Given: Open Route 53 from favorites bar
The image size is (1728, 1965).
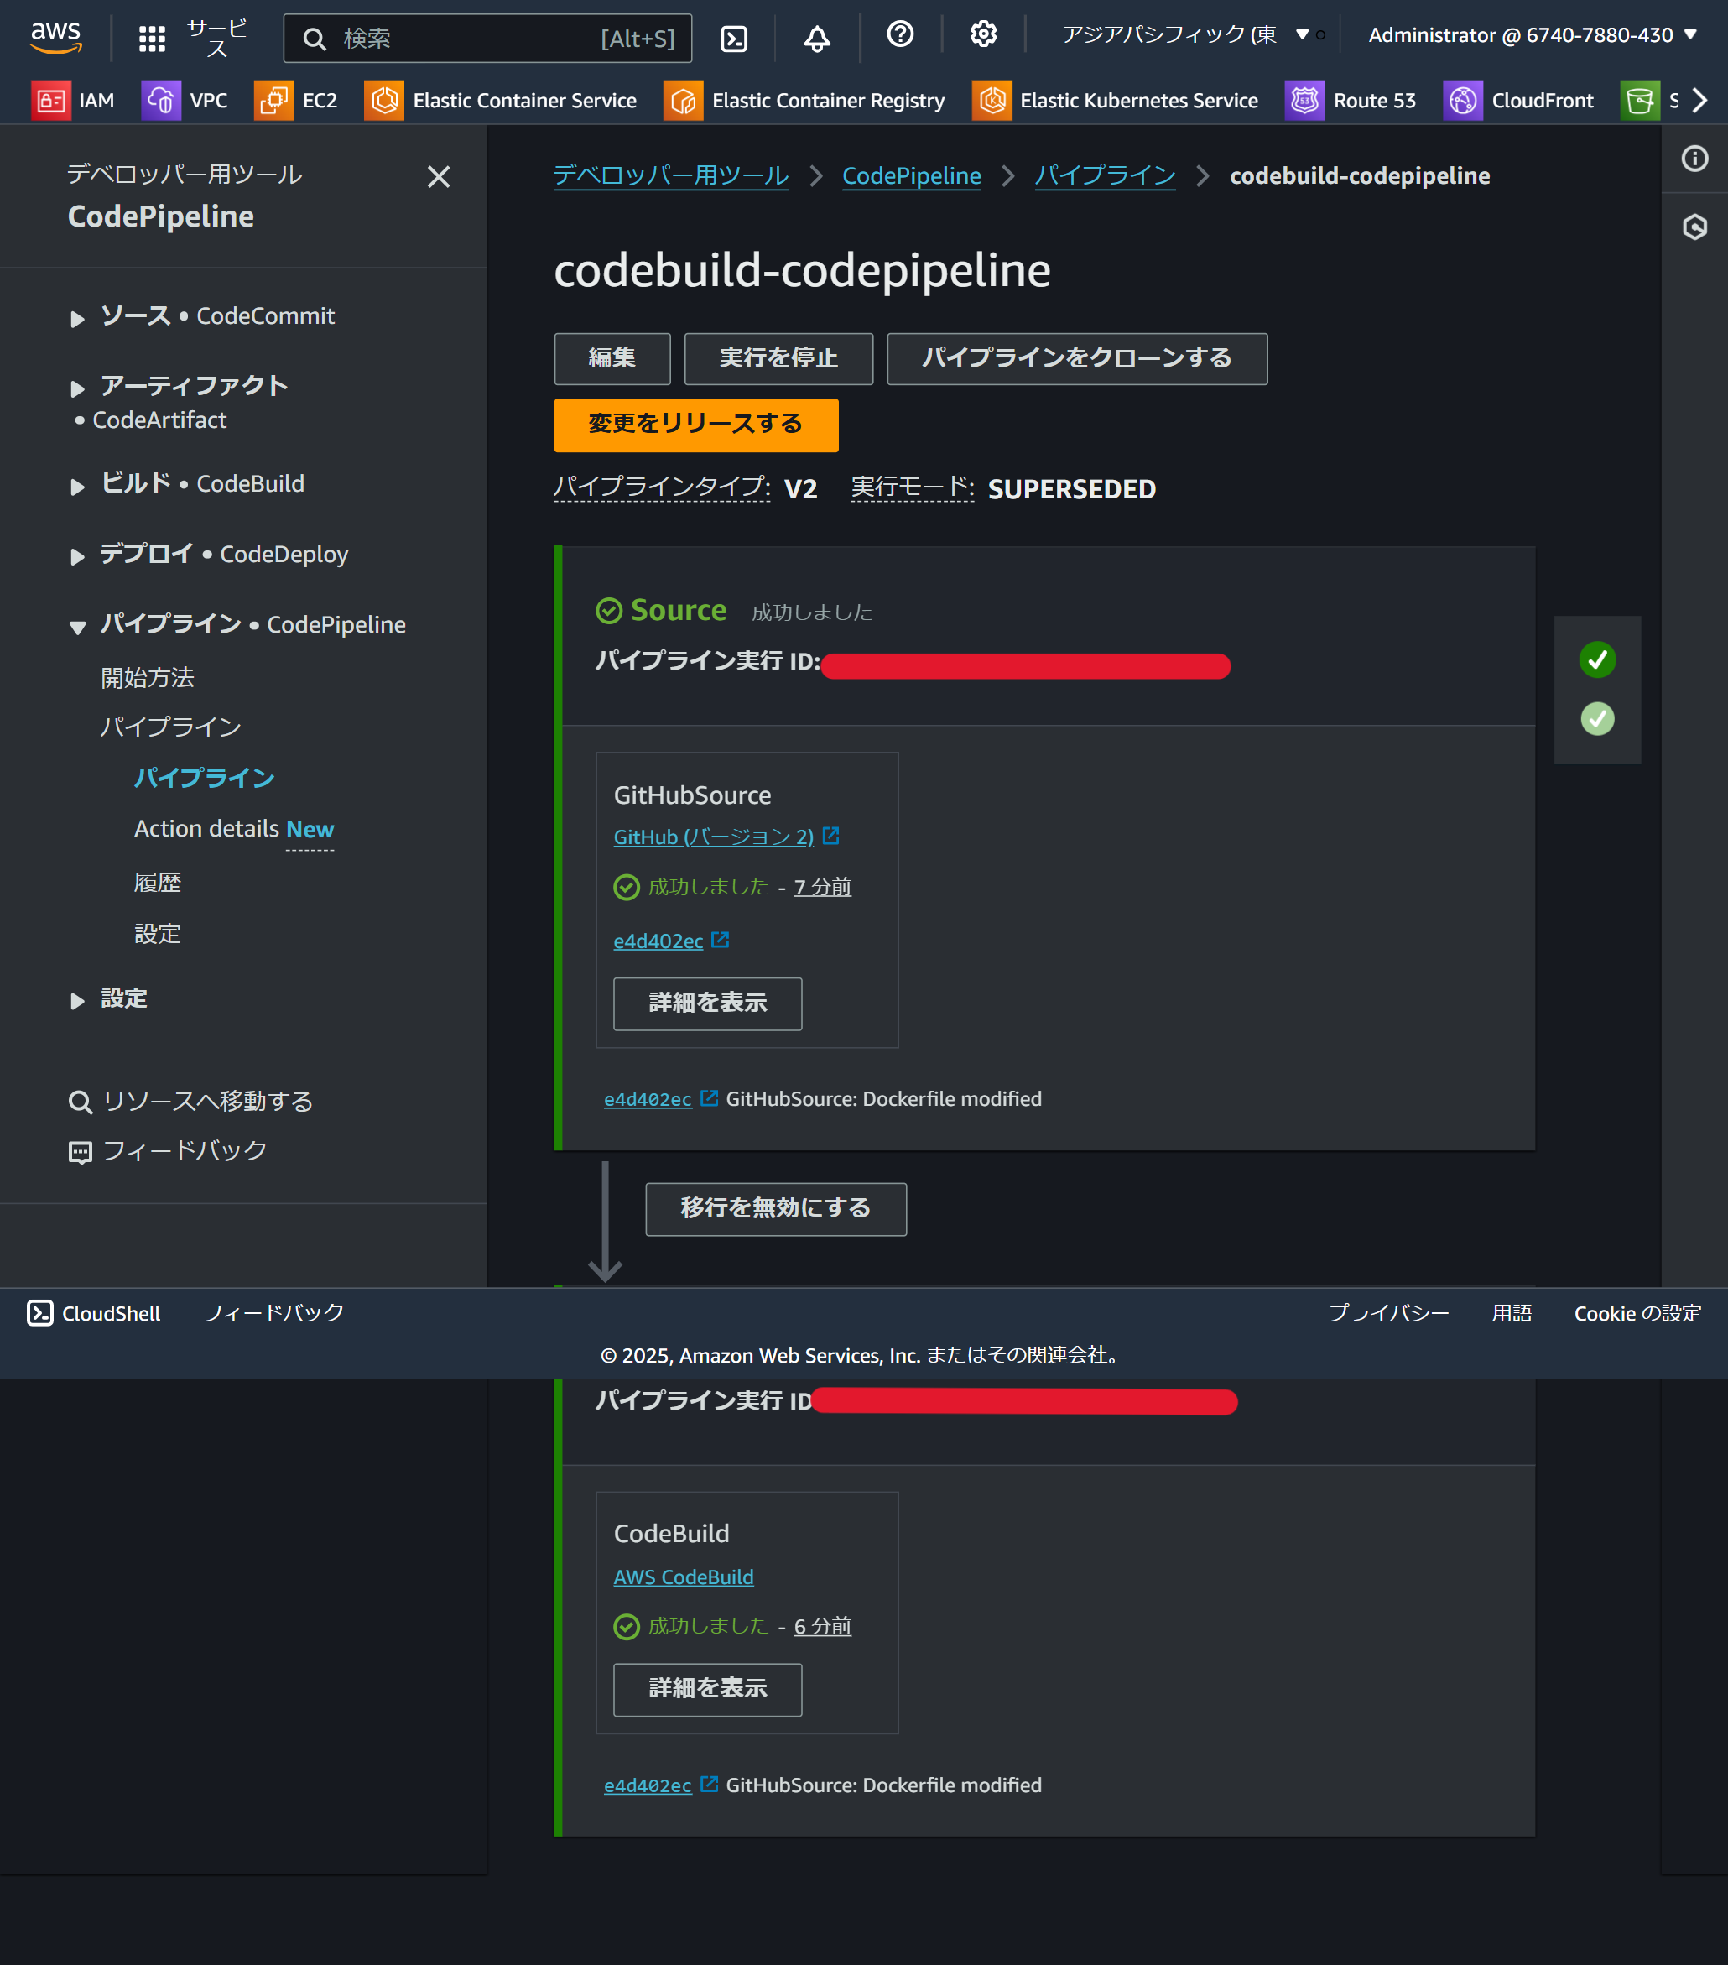Looking at the screenshot, I should 1352,100.
